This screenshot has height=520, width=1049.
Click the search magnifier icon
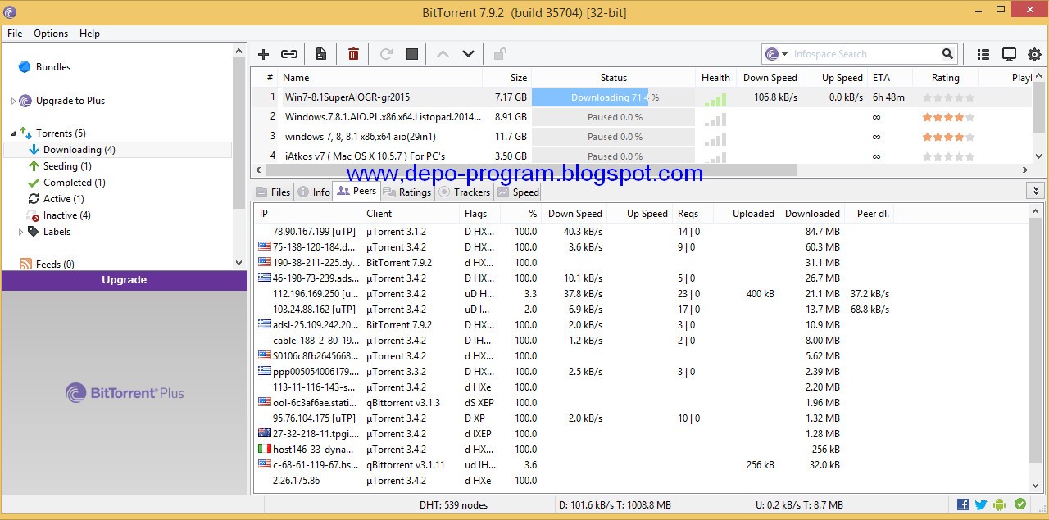[948, 54]
